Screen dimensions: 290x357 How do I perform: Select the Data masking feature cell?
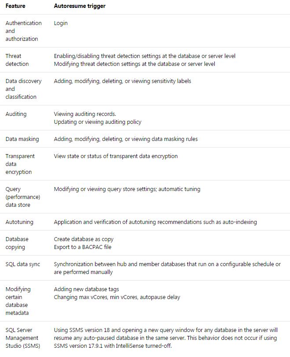(x=22, y=139)
